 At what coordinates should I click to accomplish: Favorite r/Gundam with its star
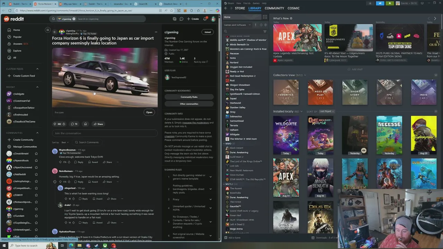(x=36, y=216)
